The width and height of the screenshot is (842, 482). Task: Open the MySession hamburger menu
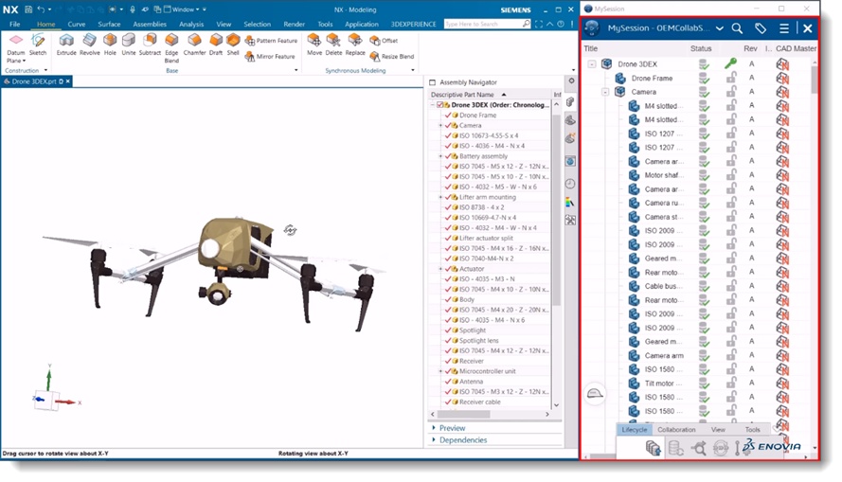pos(784,28)
